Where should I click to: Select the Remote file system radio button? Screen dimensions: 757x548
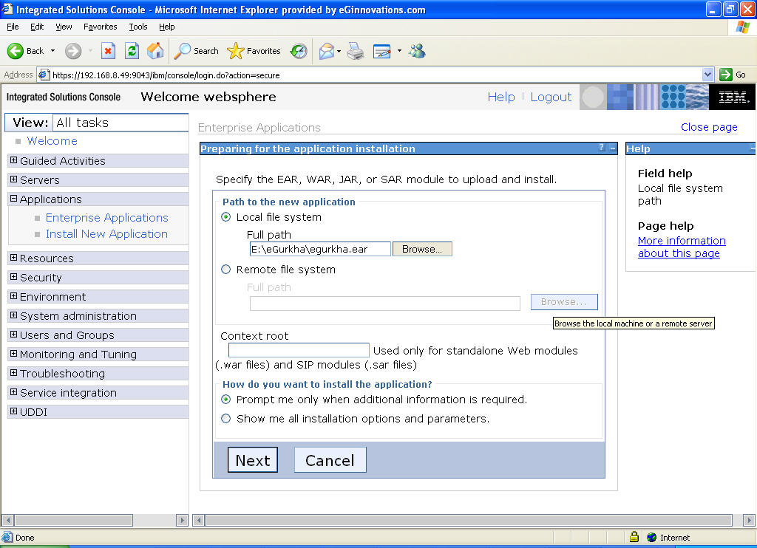[x=225, y=269]
